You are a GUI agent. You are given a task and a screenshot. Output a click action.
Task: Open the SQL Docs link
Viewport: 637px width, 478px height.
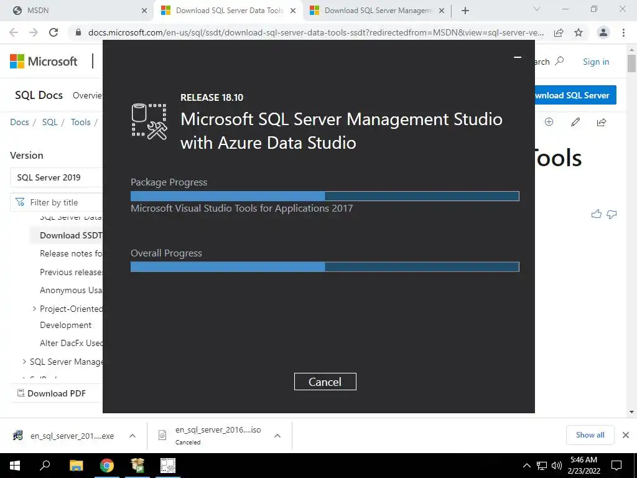point(39,95)
